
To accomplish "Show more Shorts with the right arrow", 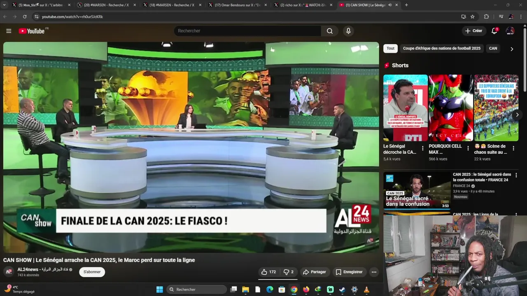I will [x=517, y=115].
